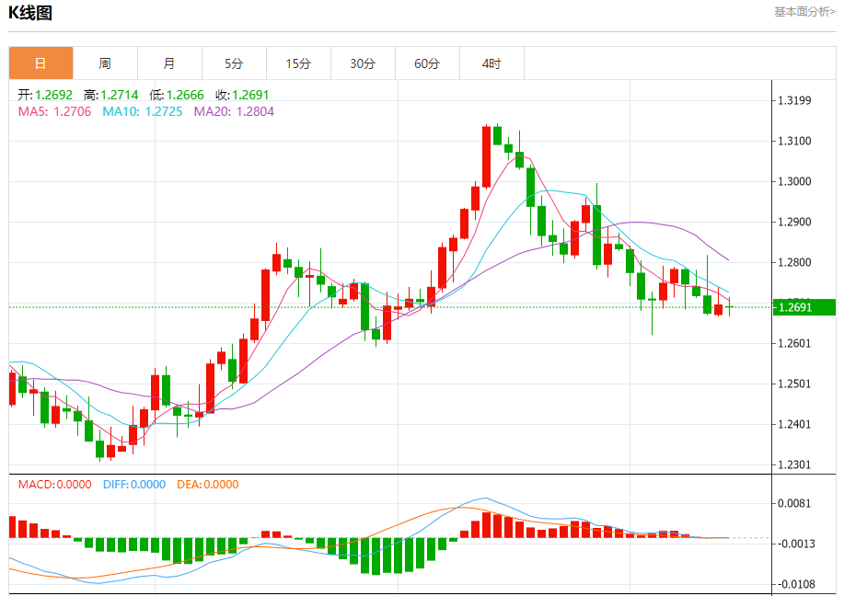
Task: Select the 日 daily chart tab
Action: point(40,63)
